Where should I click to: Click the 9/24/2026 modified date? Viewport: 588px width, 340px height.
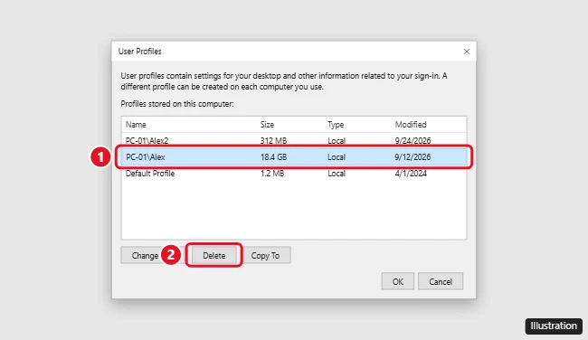pos(413,140)
